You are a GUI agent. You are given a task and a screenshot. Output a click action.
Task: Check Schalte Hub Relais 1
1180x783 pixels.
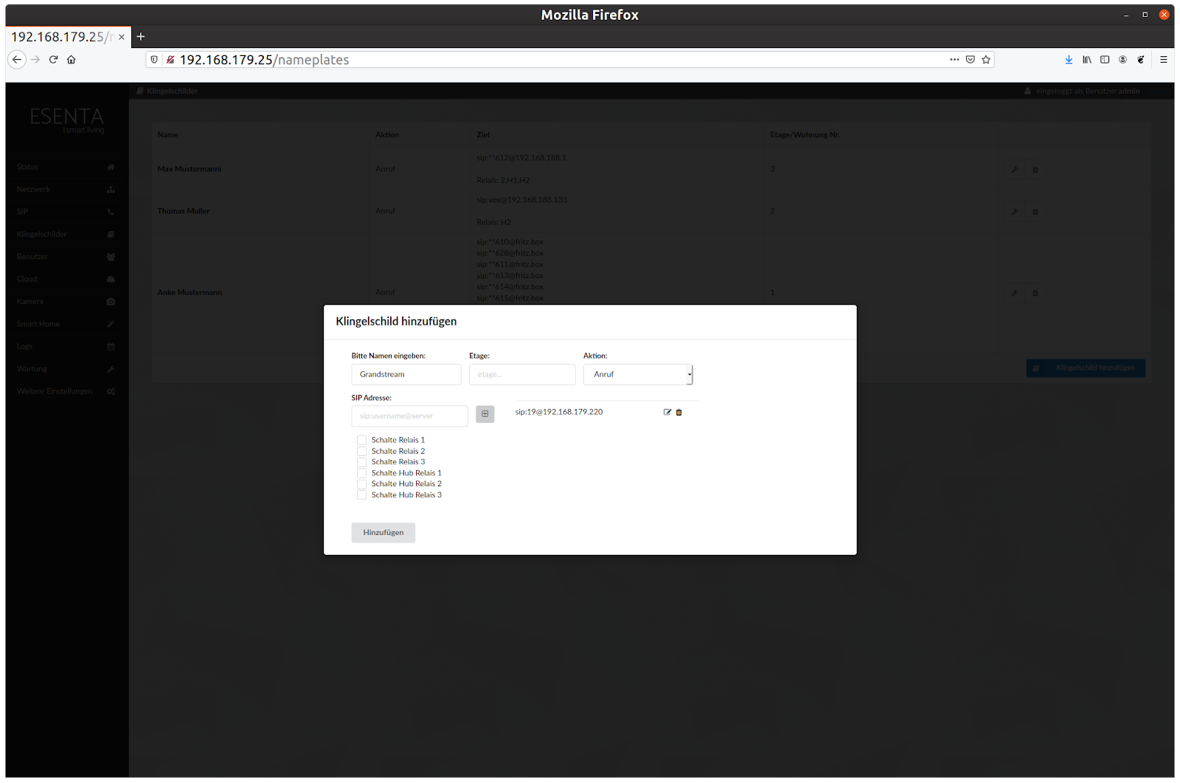(362, 474)
